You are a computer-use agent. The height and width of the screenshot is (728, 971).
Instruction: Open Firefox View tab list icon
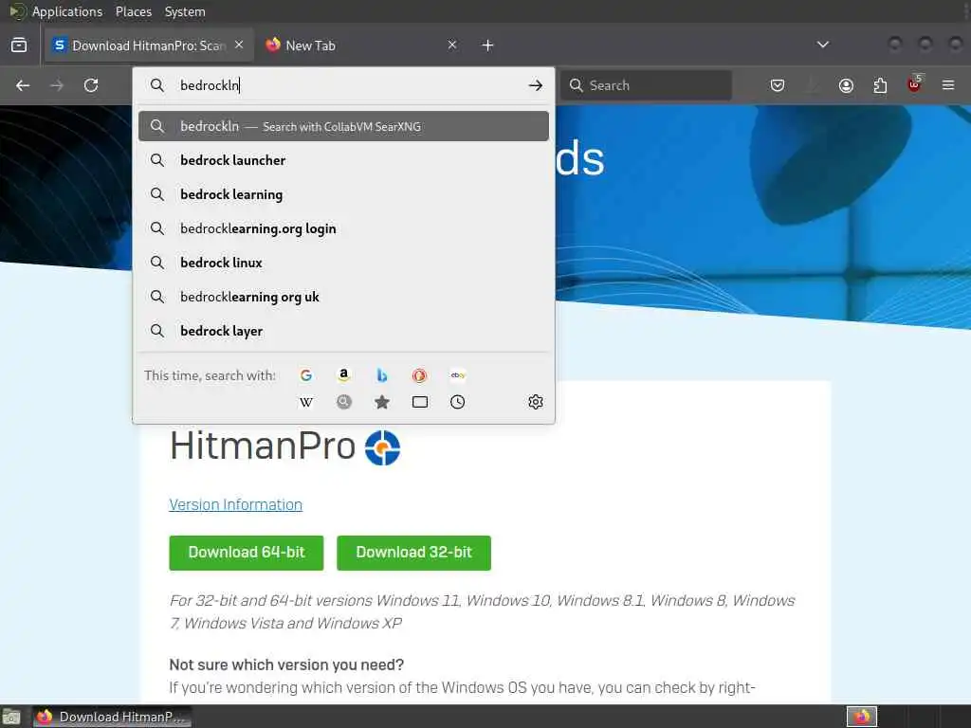[19, 45]
